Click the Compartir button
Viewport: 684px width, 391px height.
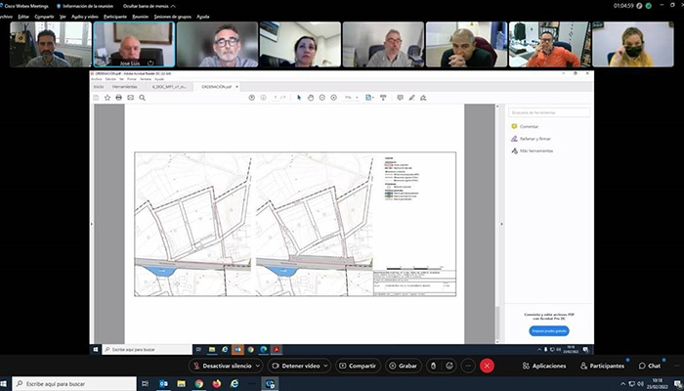[x=359, y=365]
